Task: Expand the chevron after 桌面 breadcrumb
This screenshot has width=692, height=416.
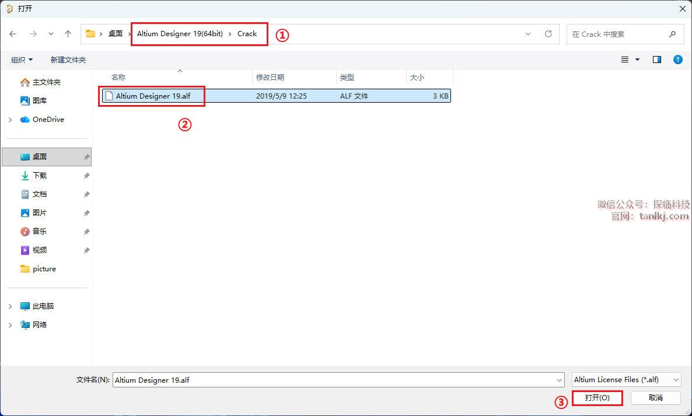Action: coord(130,34)
